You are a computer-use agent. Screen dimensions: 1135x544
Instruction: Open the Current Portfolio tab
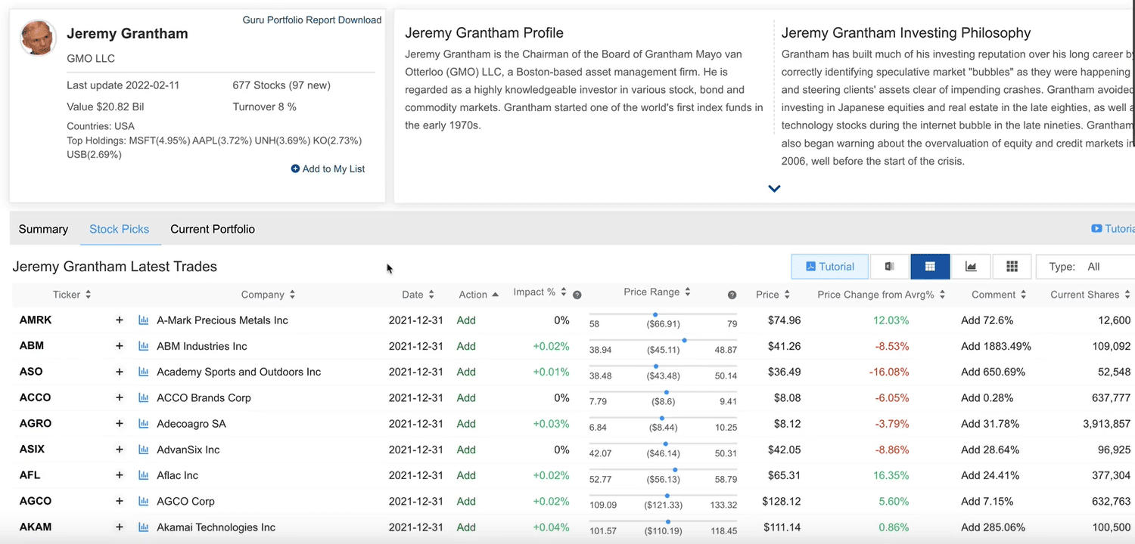(x=213, y=229)
